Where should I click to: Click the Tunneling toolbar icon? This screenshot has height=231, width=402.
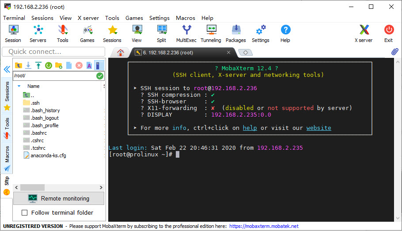[211, 33]
